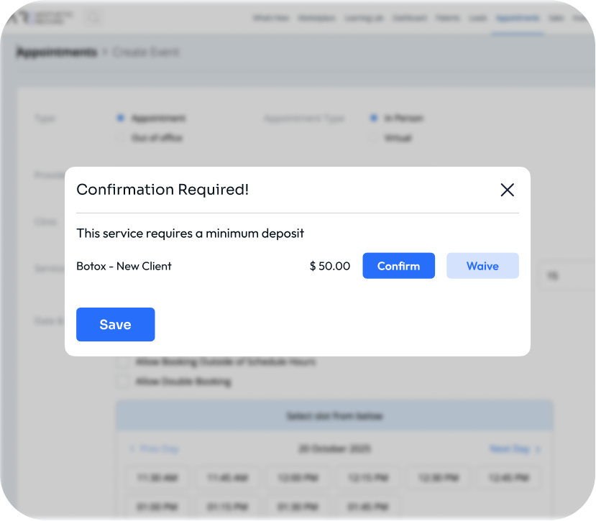Waive the Botox deposit
This screenshot has height=521, width=596.
[x=482, y=266]
